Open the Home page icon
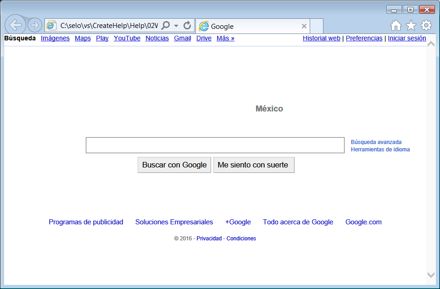Screen dimensions: 440x289 (x=396, y=26)
